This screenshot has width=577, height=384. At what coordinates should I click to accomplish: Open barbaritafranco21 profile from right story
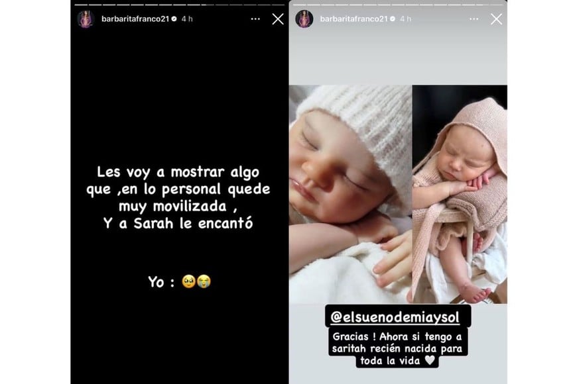pyautogui.click(x=353, y=19)
